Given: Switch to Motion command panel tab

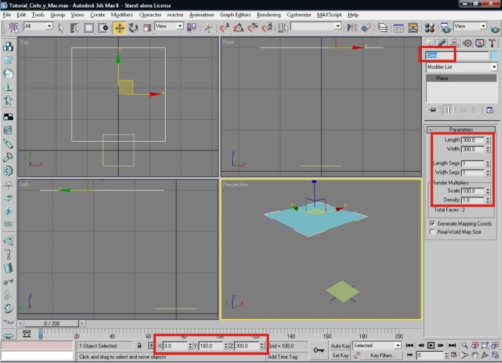Looking at the screenshot, I should pyautogui.click(x=467, y=43).
